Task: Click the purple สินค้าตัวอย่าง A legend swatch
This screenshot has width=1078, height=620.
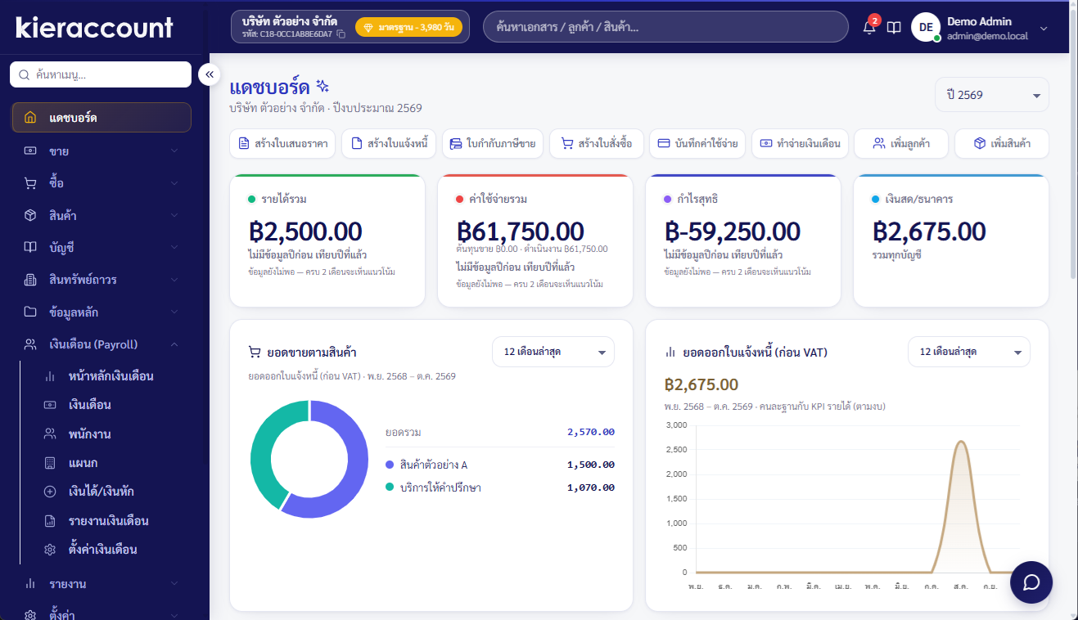Action: pos(390,465)
